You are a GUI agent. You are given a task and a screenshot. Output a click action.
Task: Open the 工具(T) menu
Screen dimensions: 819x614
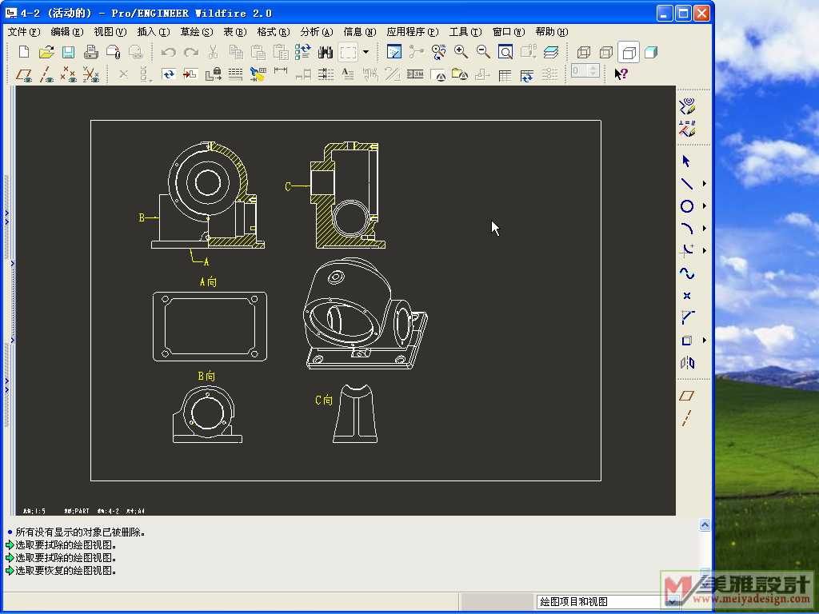tap(465, 32)
